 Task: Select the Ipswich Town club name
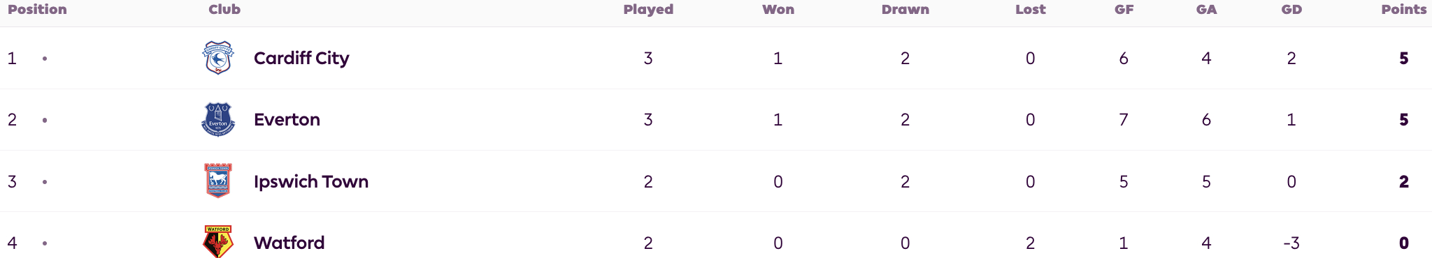311,181
